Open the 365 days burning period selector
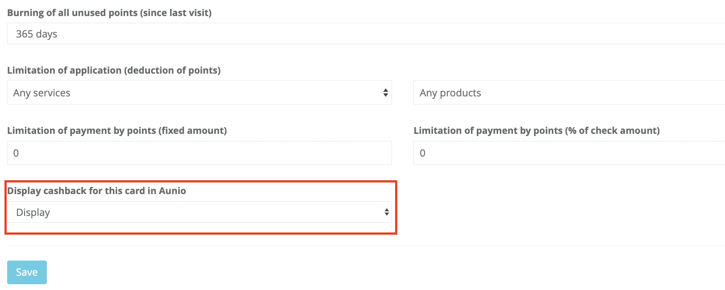The width and height of the screenshot is (725, 290). (366, 33)
